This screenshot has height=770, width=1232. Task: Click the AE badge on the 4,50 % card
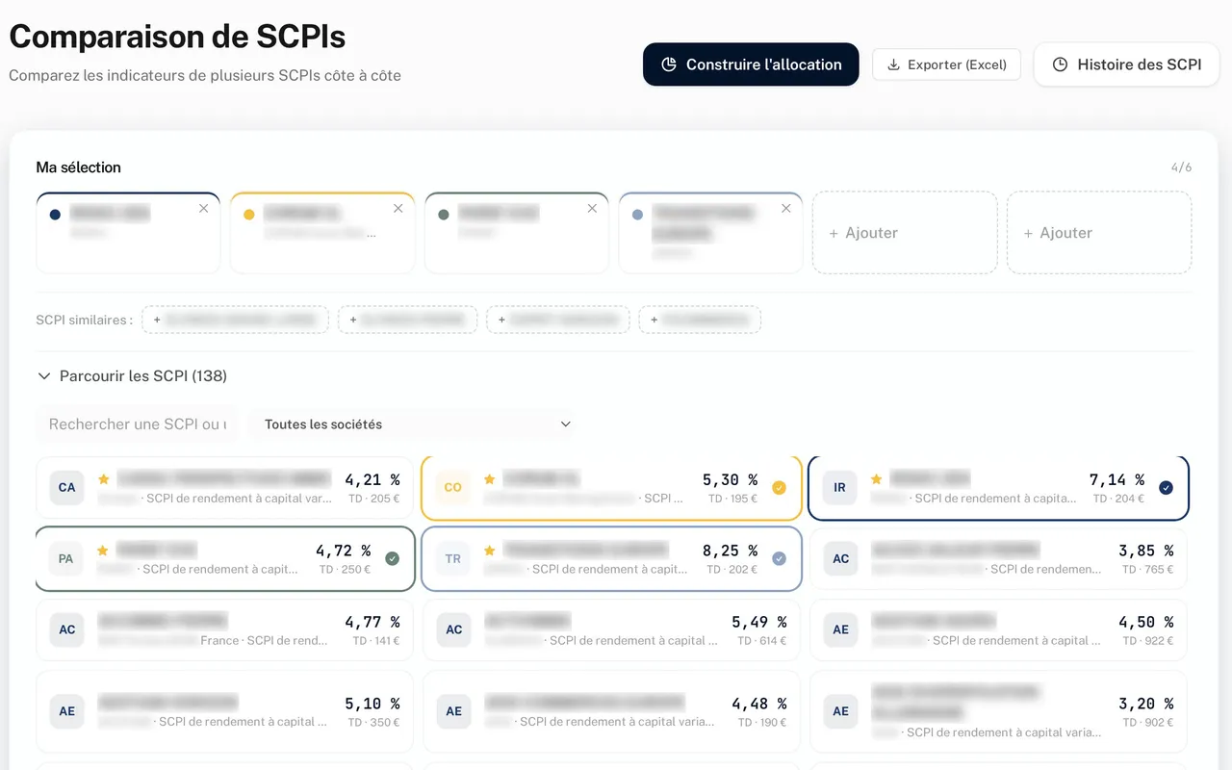pos(841,629)
